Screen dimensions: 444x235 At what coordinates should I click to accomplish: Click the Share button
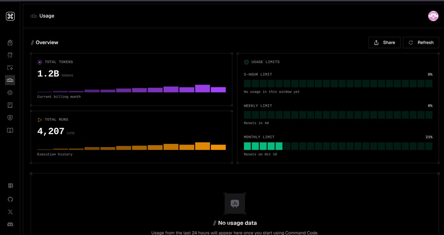pyautogui.click(x=384, y=42)
